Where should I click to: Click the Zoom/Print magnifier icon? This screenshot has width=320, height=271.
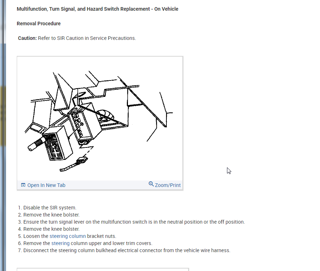click(151, 184)
